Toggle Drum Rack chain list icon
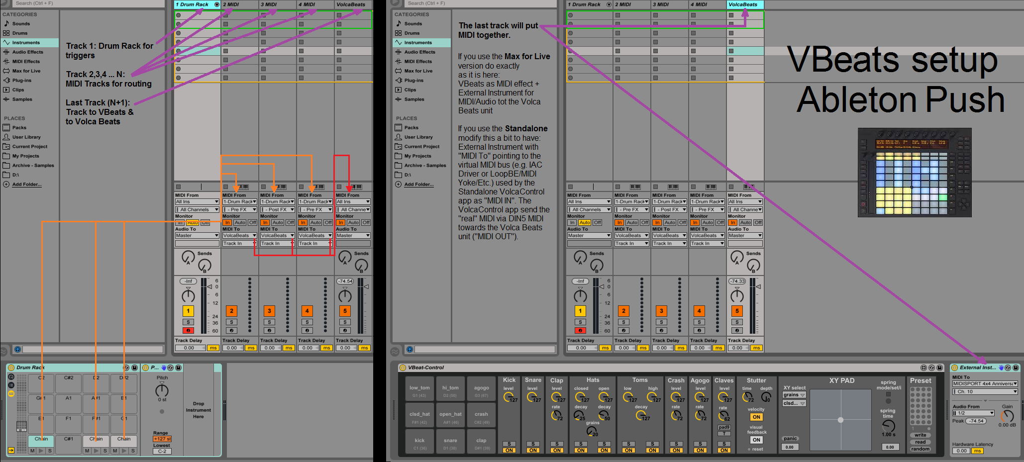This screenshot has height=462, width=1024. click(x=11, y=385)
